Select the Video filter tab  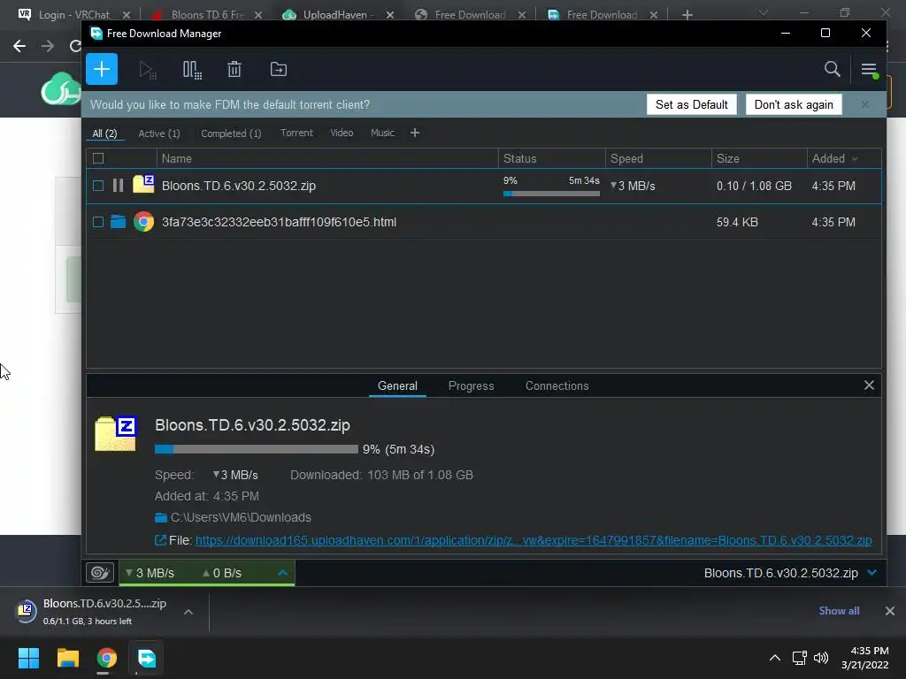coord(342,133)
